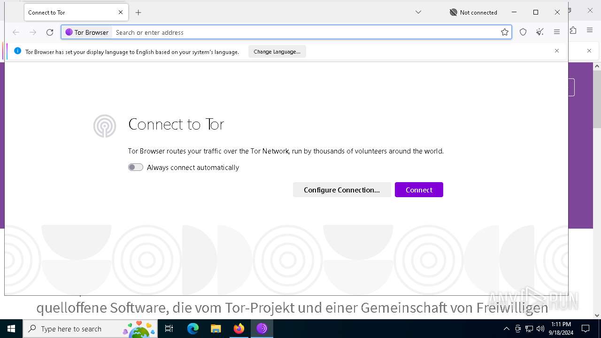Click the Change Language button
The height and width of the screenshot is (338, 601).
277,52
